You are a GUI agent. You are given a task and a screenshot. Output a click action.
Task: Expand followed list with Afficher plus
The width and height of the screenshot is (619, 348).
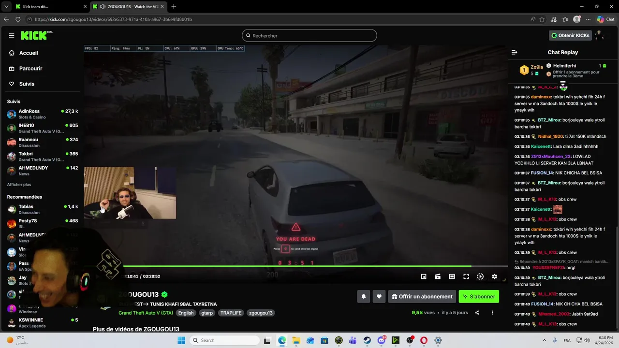pyautogui.click(x=19, y=185)
